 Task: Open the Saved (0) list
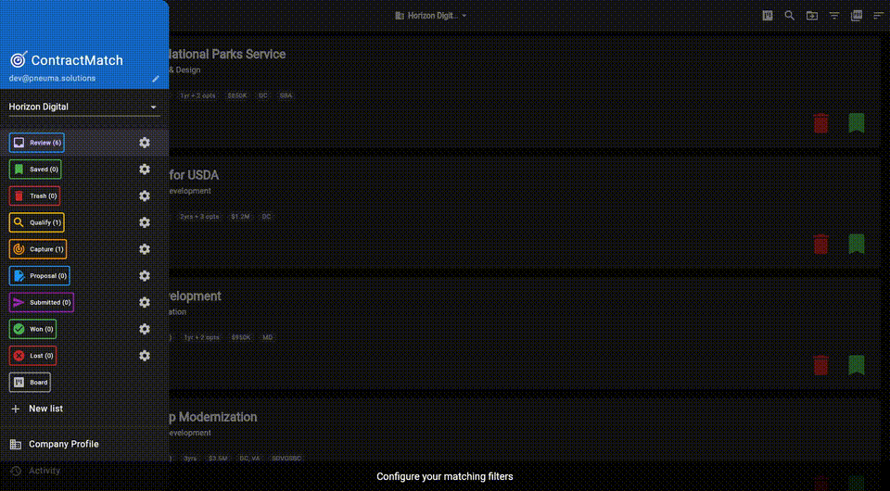tap(35, 170)
